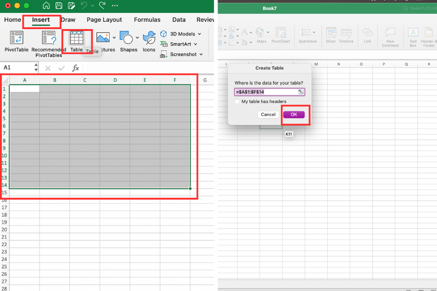Click the Sparklines icon in Book7
The height and width of the screenshot is (291, 437).
(x=306, y=32)
